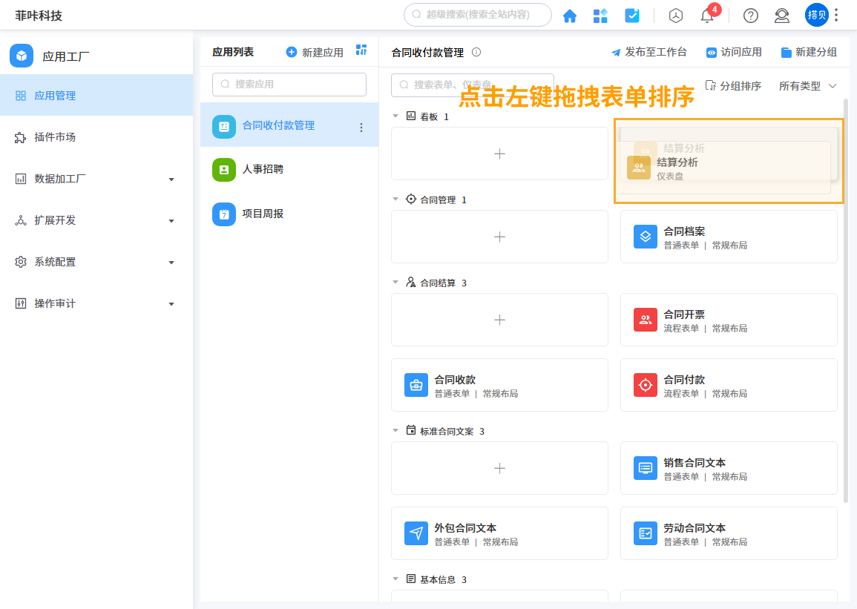
Task: Click the 外包合同文本 paper plane icon
Action: pyautogui.click(x=416, y=533)
